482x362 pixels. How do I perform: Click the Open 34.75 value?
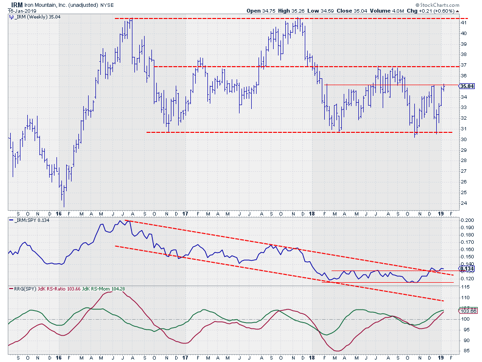(x=260, y=11)
